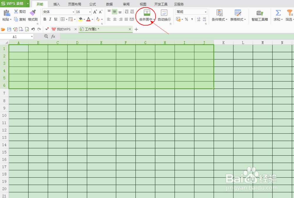Image resolution: width=294 pixels, height=198 pixels.
Task: Expand the Paste (粘贴) options arrow
Action: pyautogui.click(x=11, y=19)
